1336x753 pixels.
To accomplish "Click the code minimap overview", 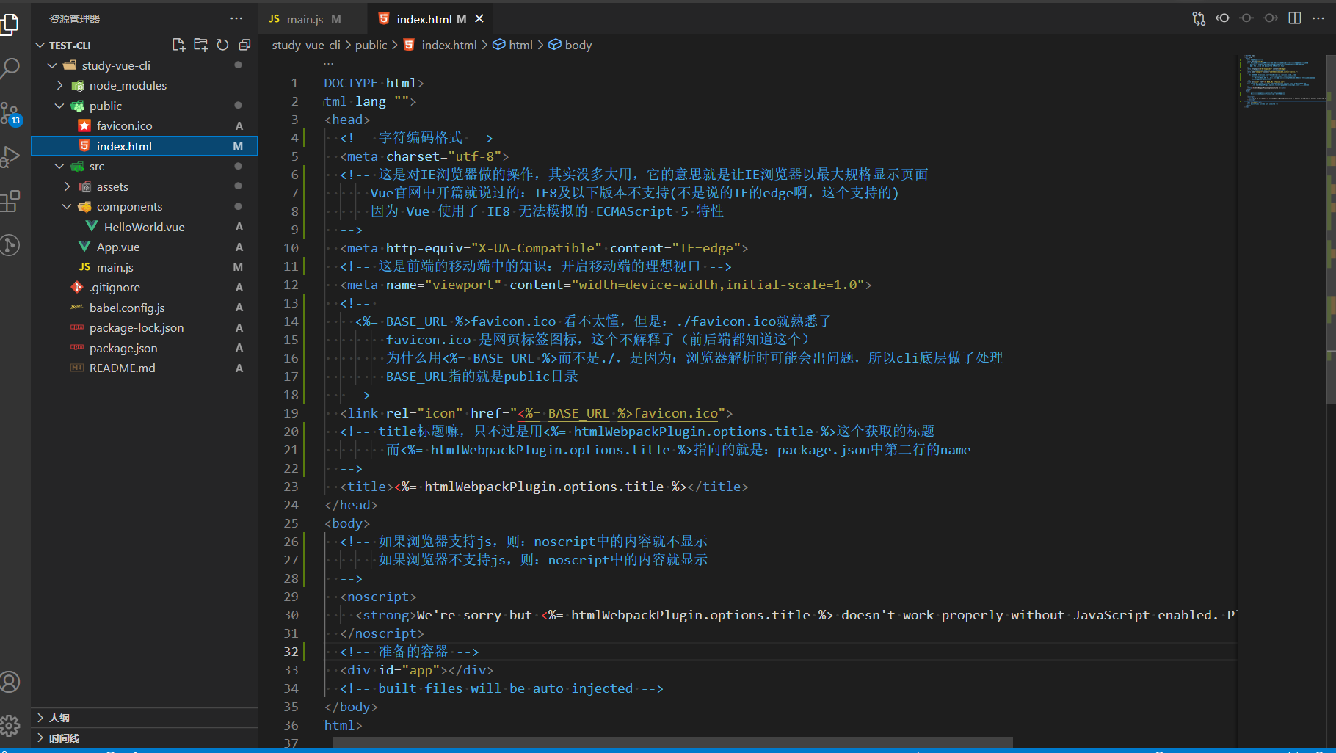I will tap(1281, 81).
